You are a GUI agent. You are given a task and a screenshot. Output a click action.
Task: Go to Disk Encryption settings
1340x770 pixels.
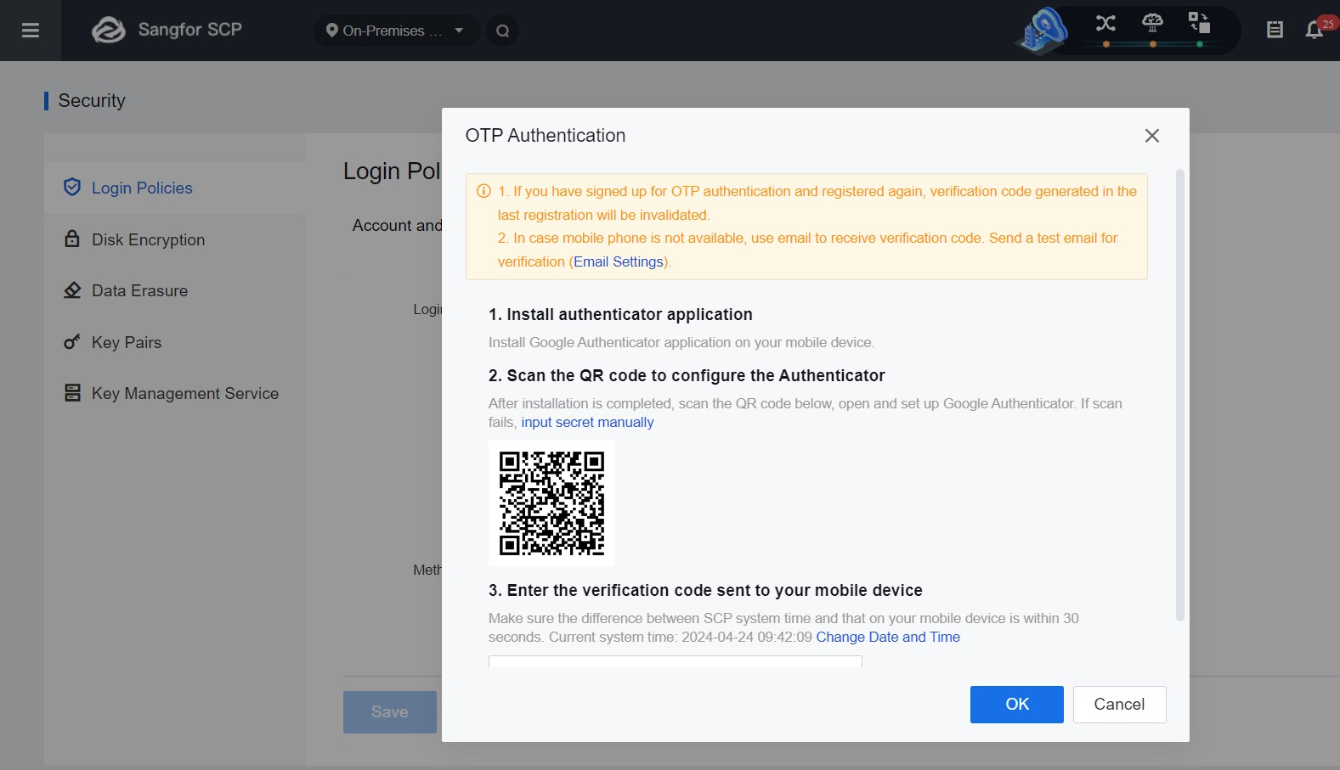tap(148, 239)
